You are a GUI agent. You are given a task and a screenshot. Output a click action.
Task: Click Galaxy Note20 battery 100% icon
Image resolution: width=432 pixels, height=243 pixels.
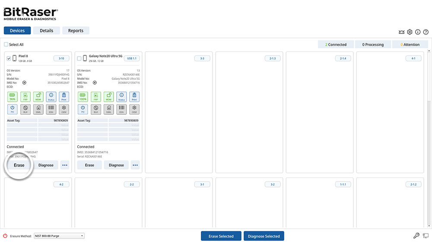[x=83, y=97]
